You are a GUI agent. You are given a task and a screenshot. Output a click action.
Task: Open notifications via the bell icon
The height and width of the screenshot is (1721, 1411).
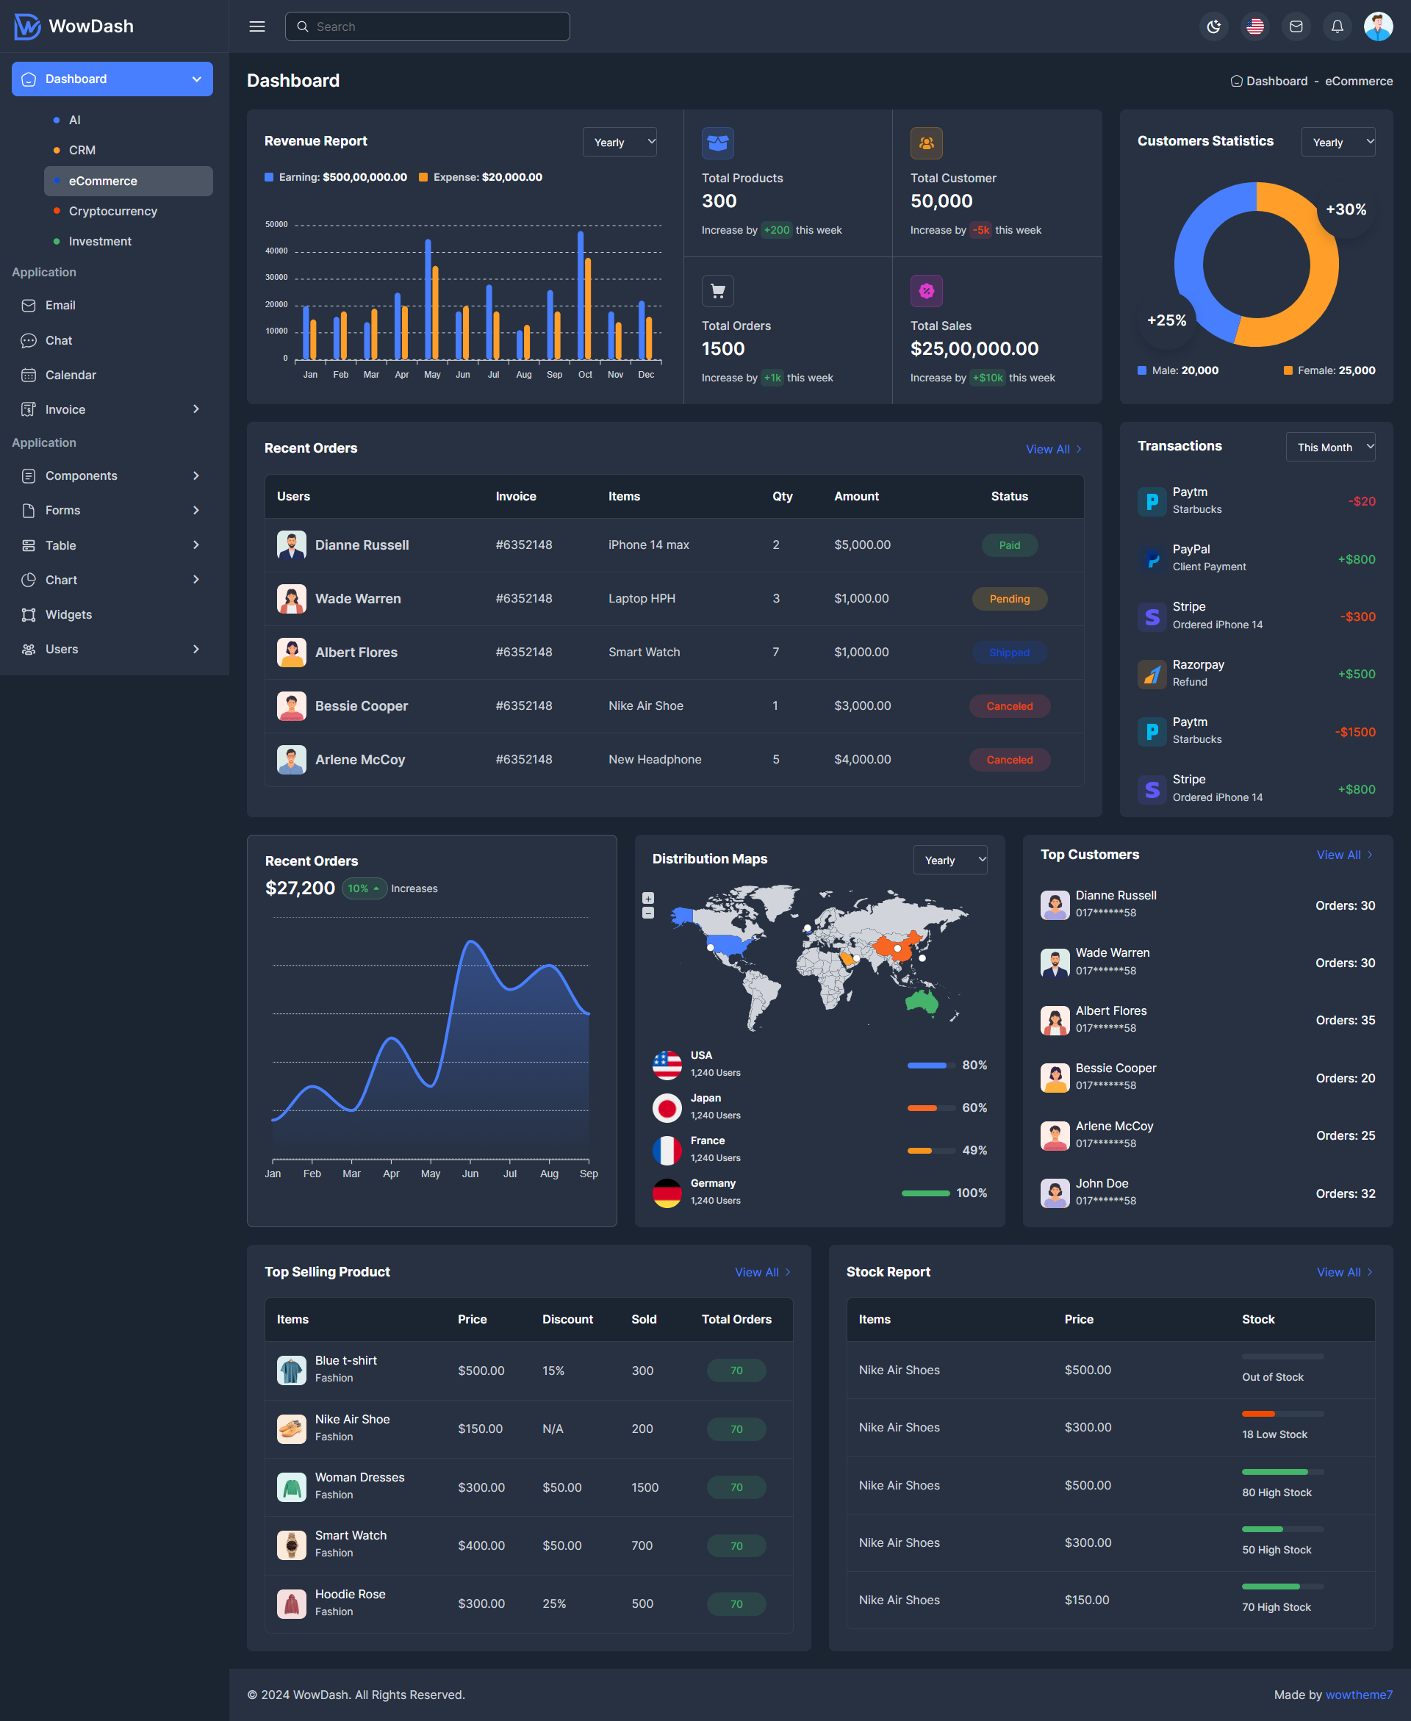[x=1336, y=26]
